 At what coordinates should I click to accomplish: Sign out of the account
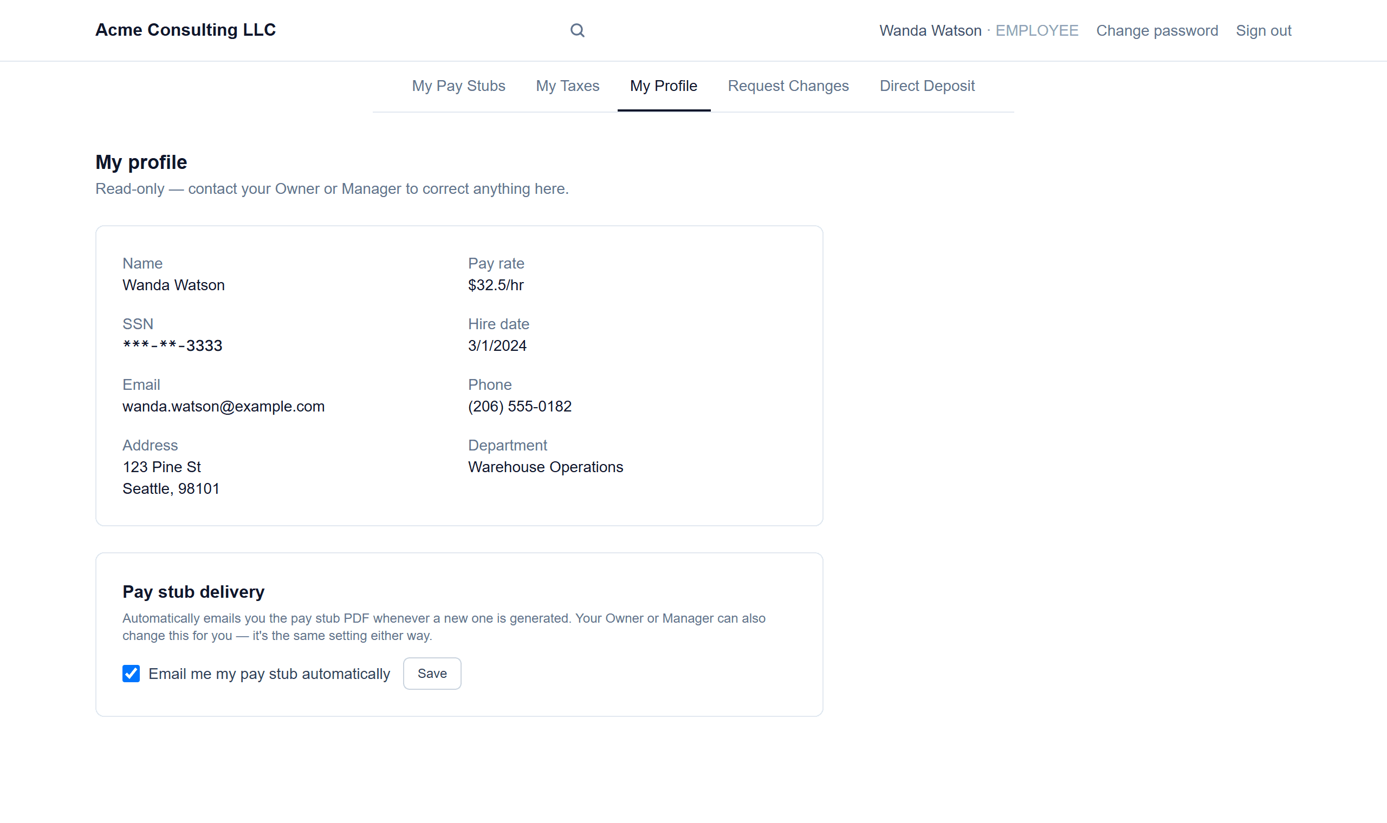1263,30
